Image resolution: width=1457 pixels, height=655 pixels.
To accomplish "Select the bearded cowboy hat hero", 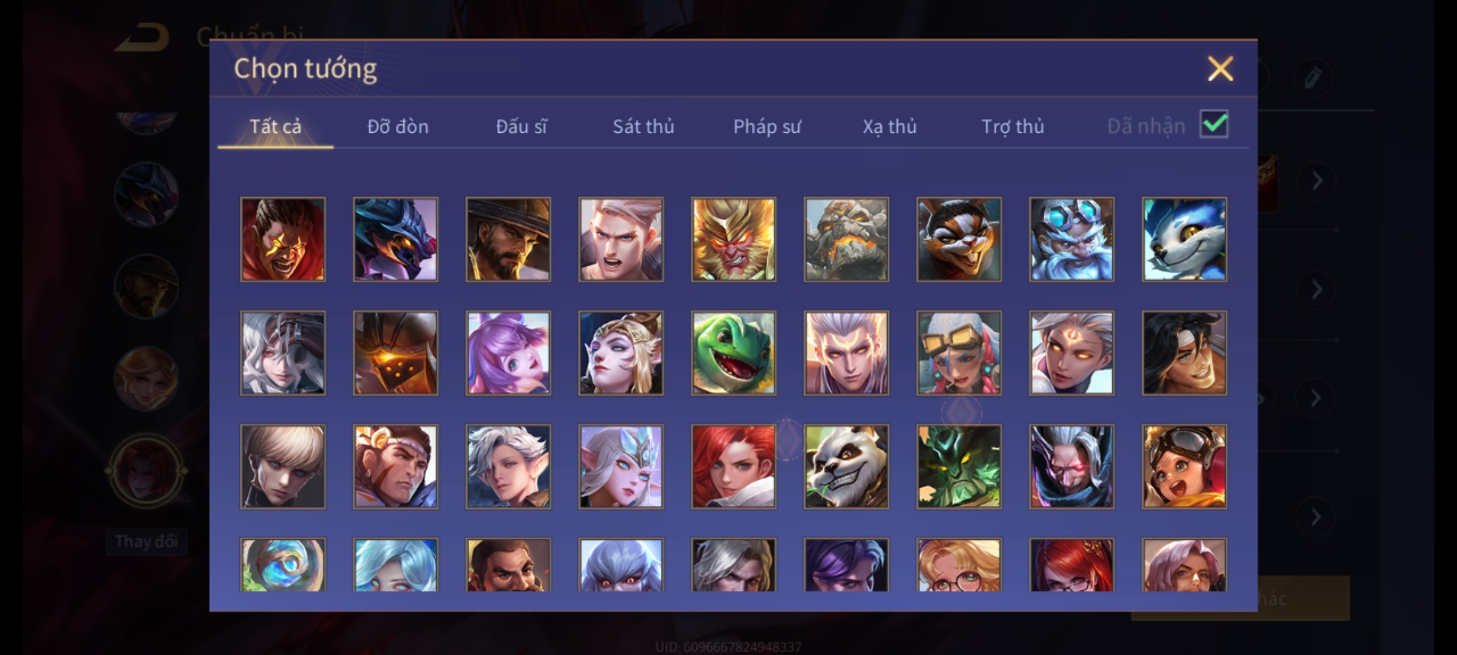I will pyautogui.click(x=508, y=239).
